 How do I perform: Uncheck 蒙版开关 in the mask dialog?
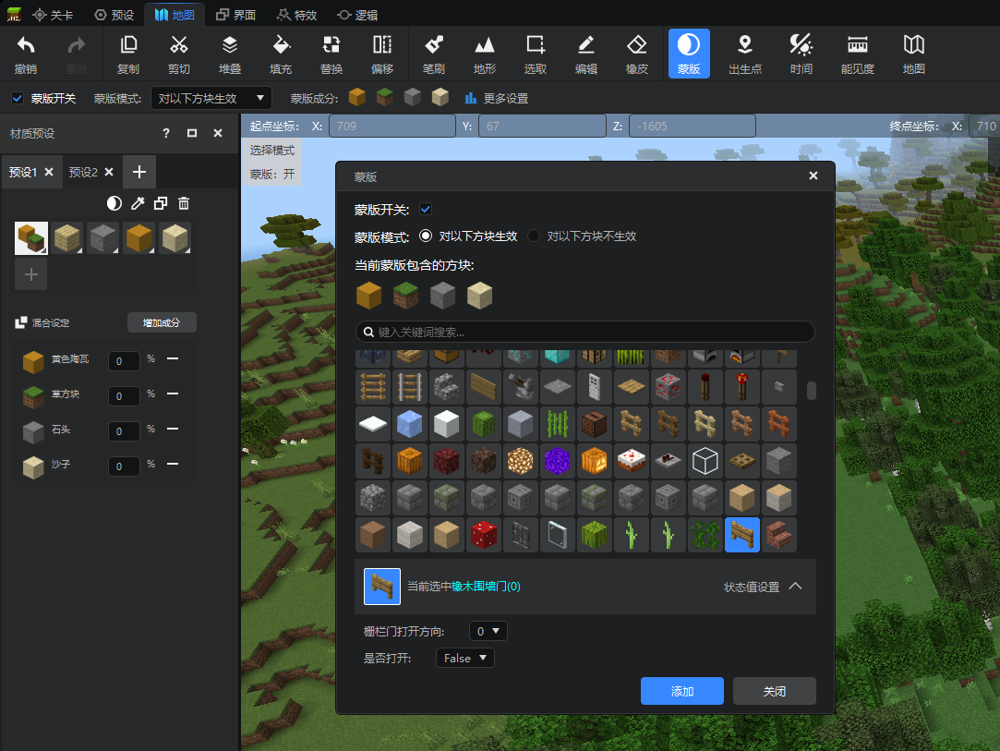click(x=426, y=210)
